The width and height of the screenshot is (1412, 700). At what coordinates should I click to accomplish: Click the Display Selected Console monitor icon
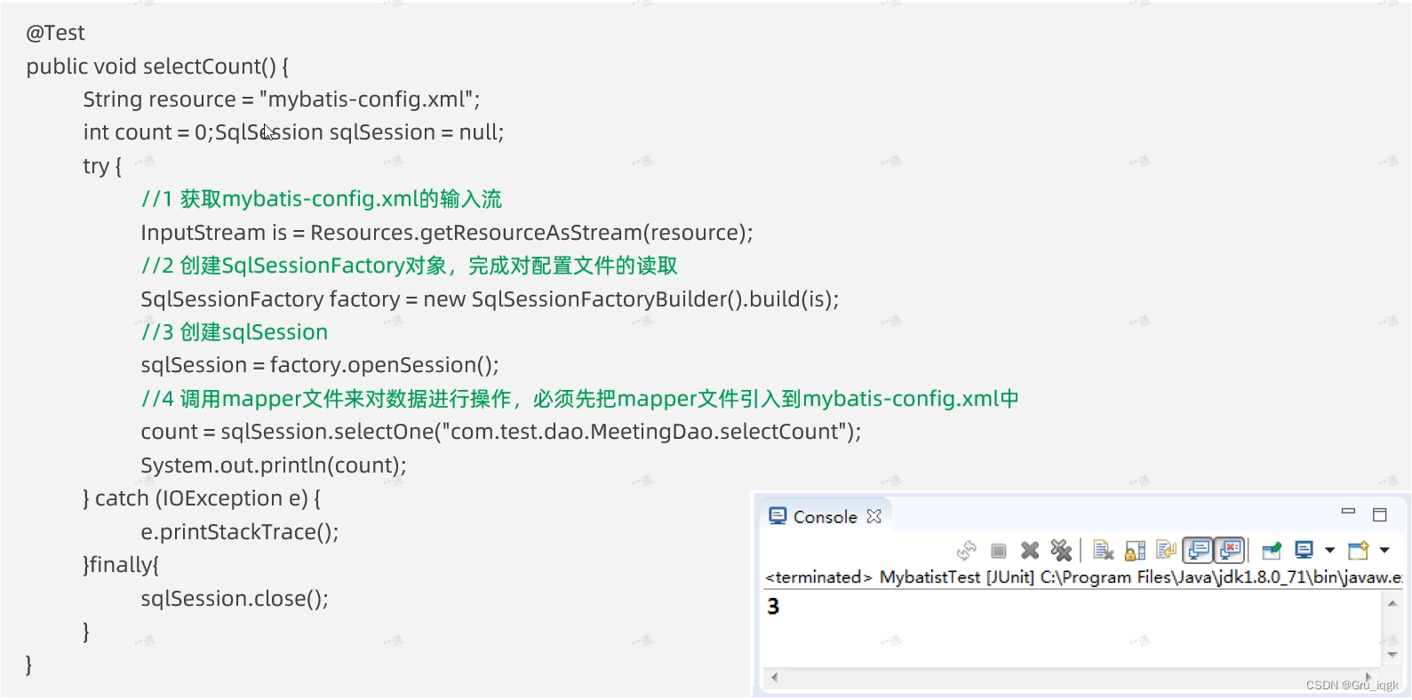[x=1304, y=551]
